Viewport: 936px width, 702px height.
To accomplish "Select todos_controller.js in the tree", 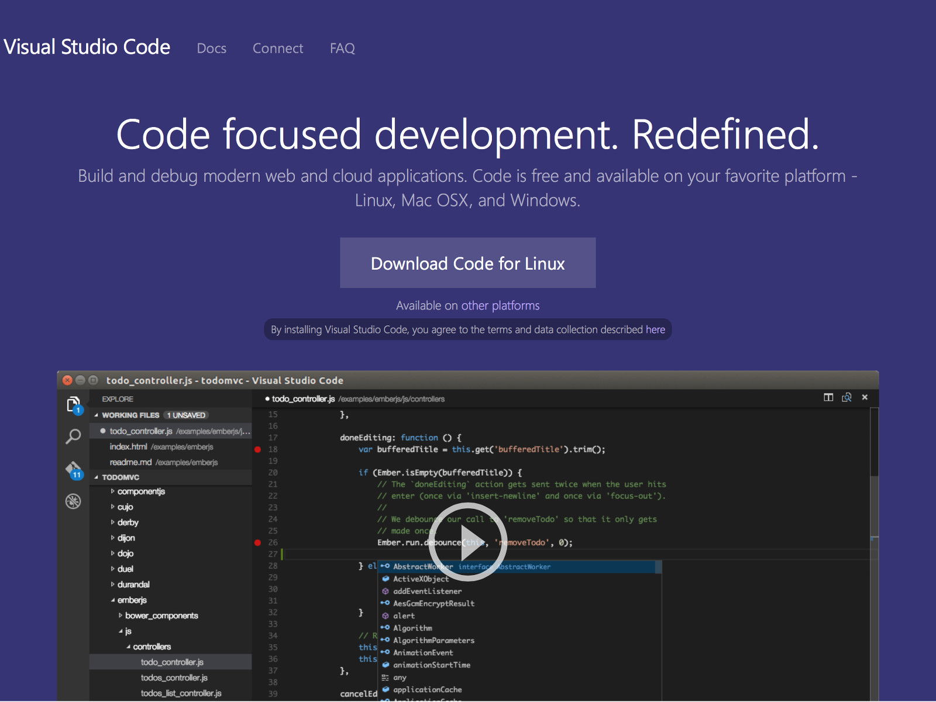I will [171, 677].
